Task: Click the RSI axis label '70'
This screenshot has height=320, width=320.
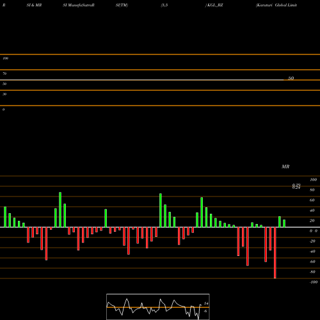Action: (x=4, y=74)
